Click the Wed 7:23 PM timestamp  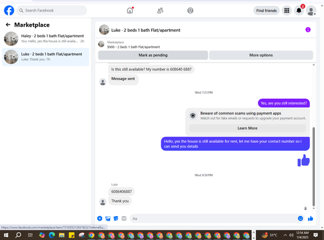click(x=203, y=93)
